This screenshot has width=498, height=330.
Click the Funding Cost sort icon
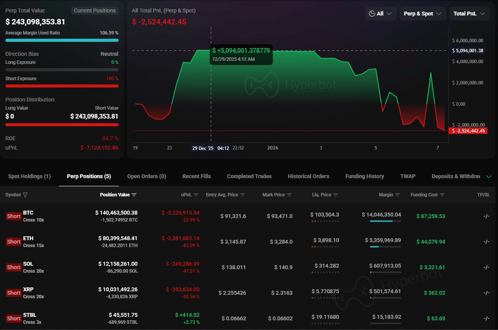[442, 195]
